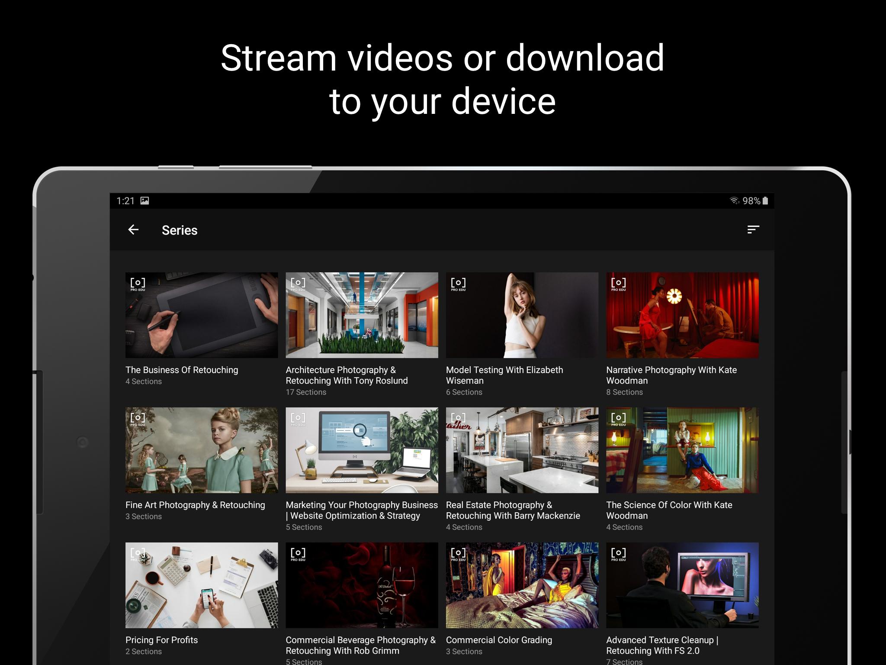Open The Business Of Retouching thumbnail
This screenshot has width=886, height=665.
(x=202, y=315)
